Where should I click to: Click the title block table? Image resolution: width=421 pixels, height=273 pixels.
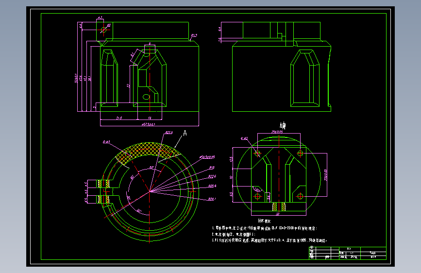(347, 253)
